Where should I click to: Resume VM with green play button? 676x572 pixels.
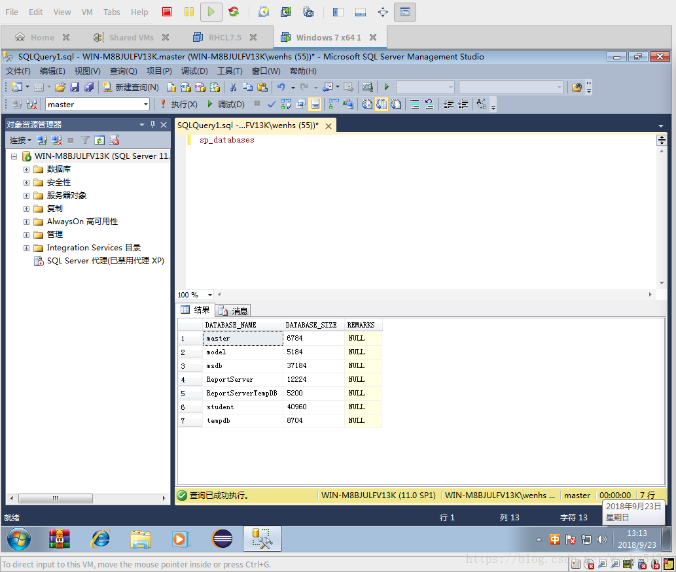(x=211, y=12)
